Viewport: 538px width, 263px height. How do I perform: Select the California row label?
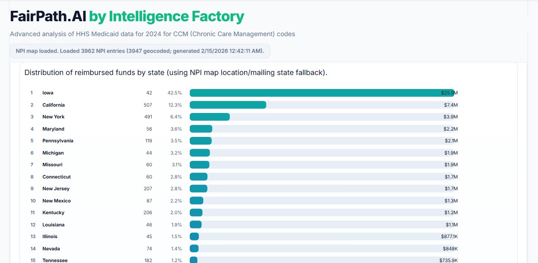tap(53, 105)
